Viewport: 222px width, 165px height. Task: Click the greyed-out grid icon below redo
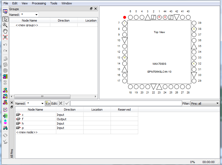[5, 58]
